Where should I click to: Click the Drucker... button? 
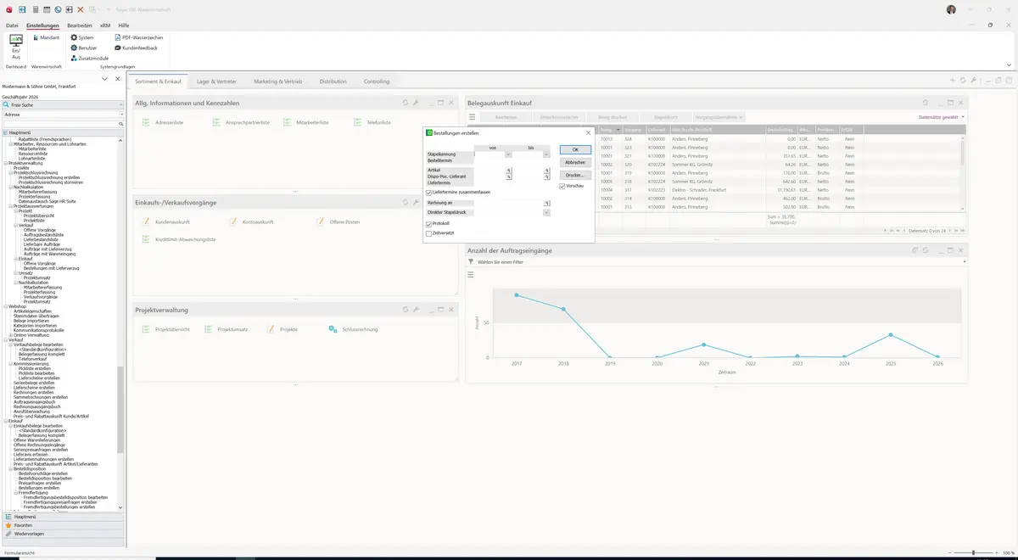click(x=575, y=175)
